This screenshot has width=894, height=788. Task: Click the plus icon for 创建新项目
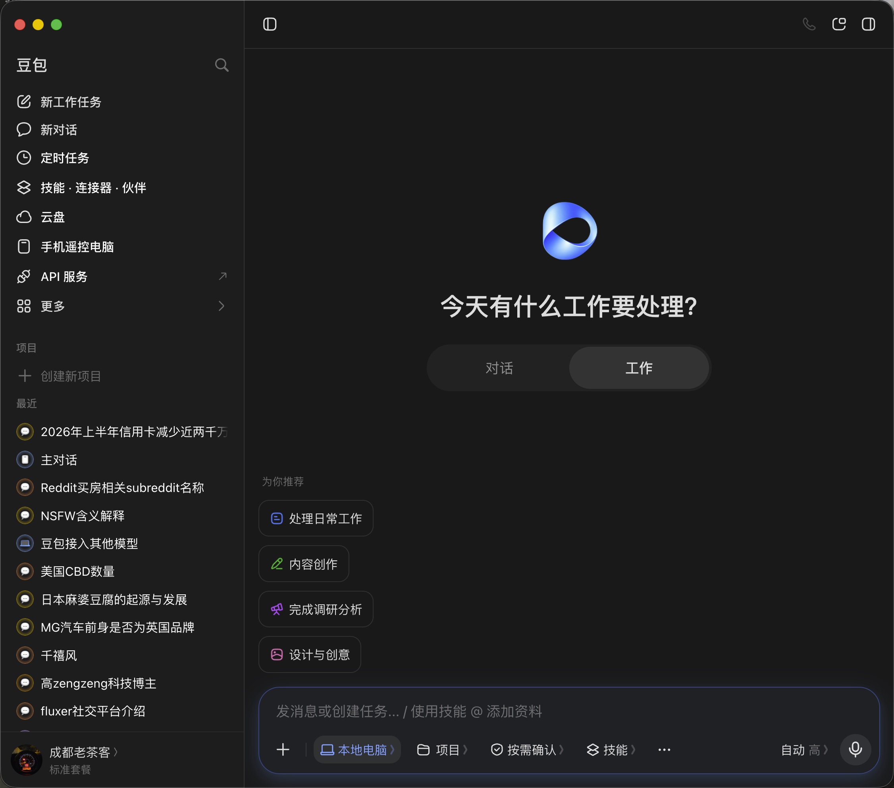(x=25, y=376)
